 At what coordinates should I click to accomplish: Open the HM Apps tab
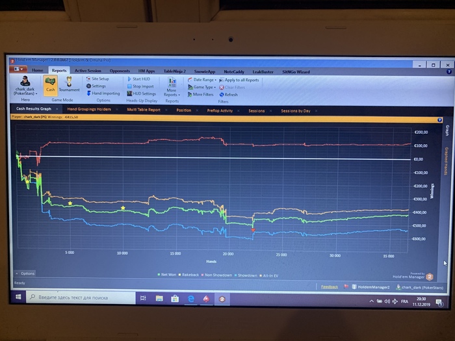(146, 71)
